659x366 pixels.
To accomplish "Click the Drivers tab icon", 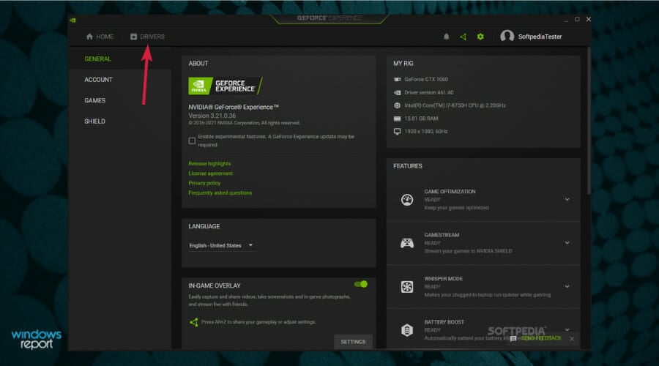I will (134, 37).
